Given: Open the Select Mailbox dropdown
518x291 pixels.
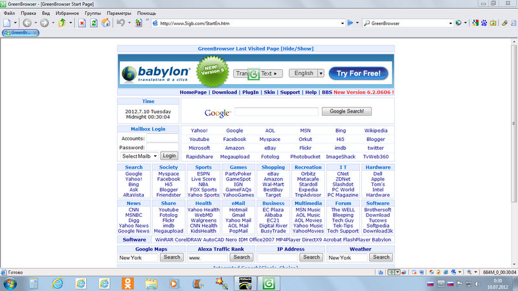Looking at the screenshot, I should 139,156.
